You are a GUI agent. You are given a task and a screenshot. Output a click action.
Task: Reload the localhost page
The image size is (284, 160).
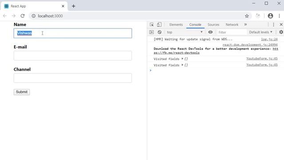tap(23, 16)
